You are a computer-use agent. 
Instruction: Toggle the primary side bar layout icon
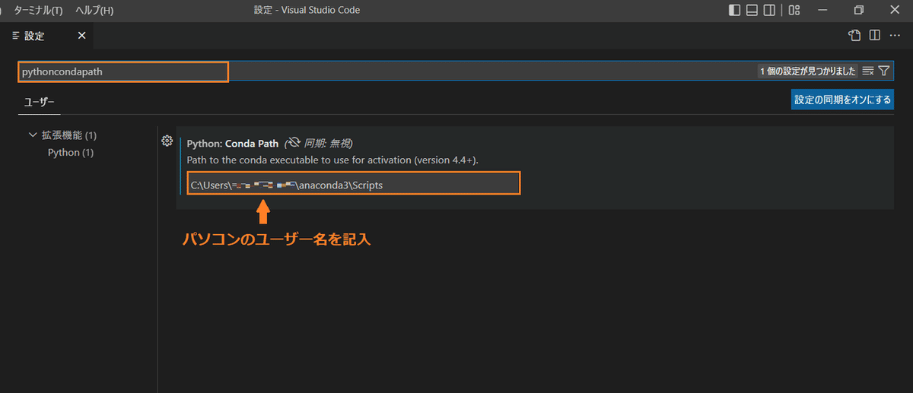pyautogui.click(x=734, y=10)
